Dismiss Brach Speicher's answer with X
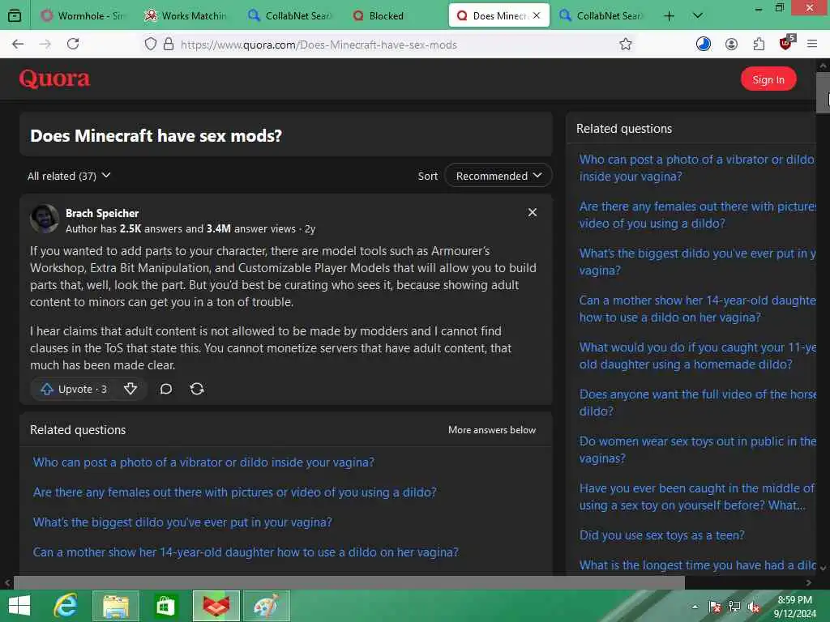Screen dimensions: 830x622 (533, 213)
